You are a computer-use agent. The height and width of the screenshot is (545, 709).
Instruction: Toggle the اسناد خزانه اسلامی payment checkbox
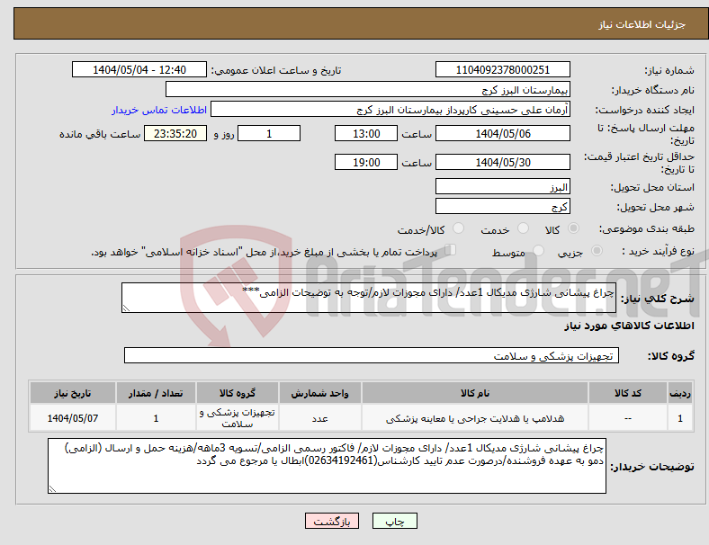point(450,250)
